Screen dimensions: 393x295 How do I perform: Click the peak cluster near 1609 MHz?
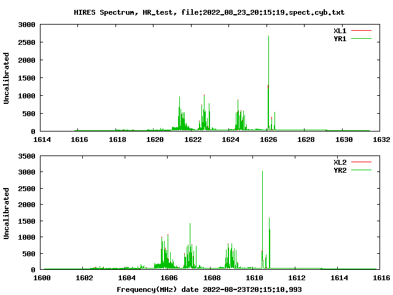tap(231, 257)
